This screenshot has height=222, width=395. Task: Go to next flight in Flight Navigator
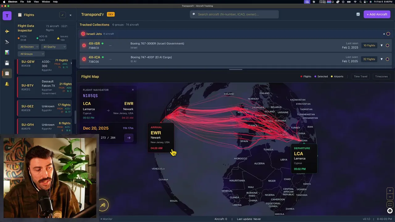click(129, 138)
